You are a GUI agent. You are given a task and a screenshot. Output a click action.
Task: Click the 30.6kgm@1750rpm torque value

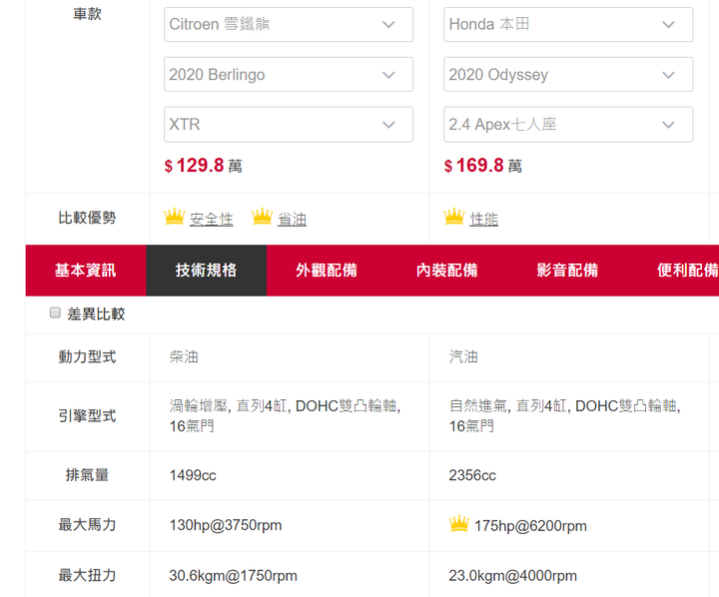coord(233,575)
